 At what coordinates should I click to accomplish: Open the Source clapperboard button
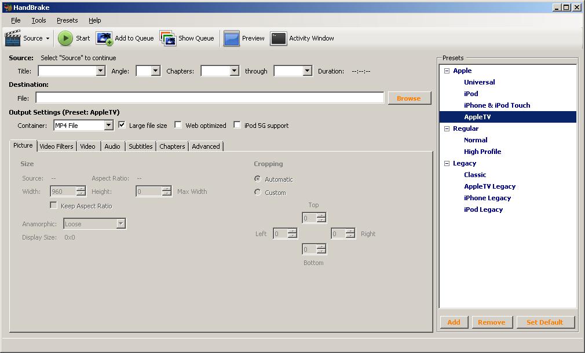[13, 38]
